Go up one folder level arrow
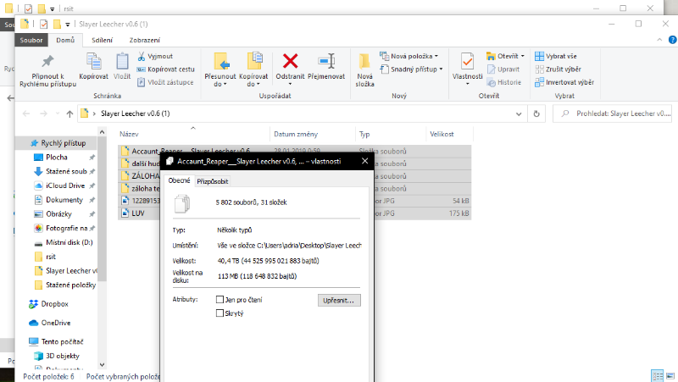Screen dimensions: 678x382 coord(69,113)
